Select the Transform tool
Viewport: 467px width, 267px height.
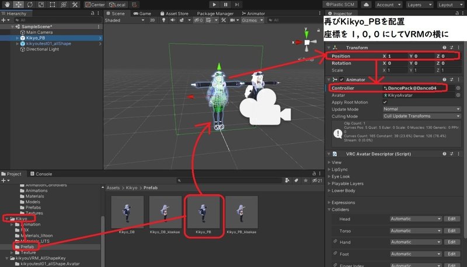tap(64, 5)
